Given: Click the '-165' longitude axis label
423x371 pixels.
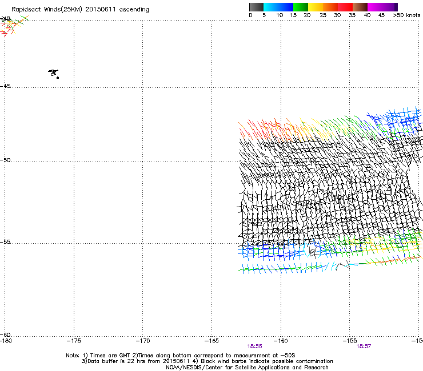Looking at the screenshot, I should point(212,341).
